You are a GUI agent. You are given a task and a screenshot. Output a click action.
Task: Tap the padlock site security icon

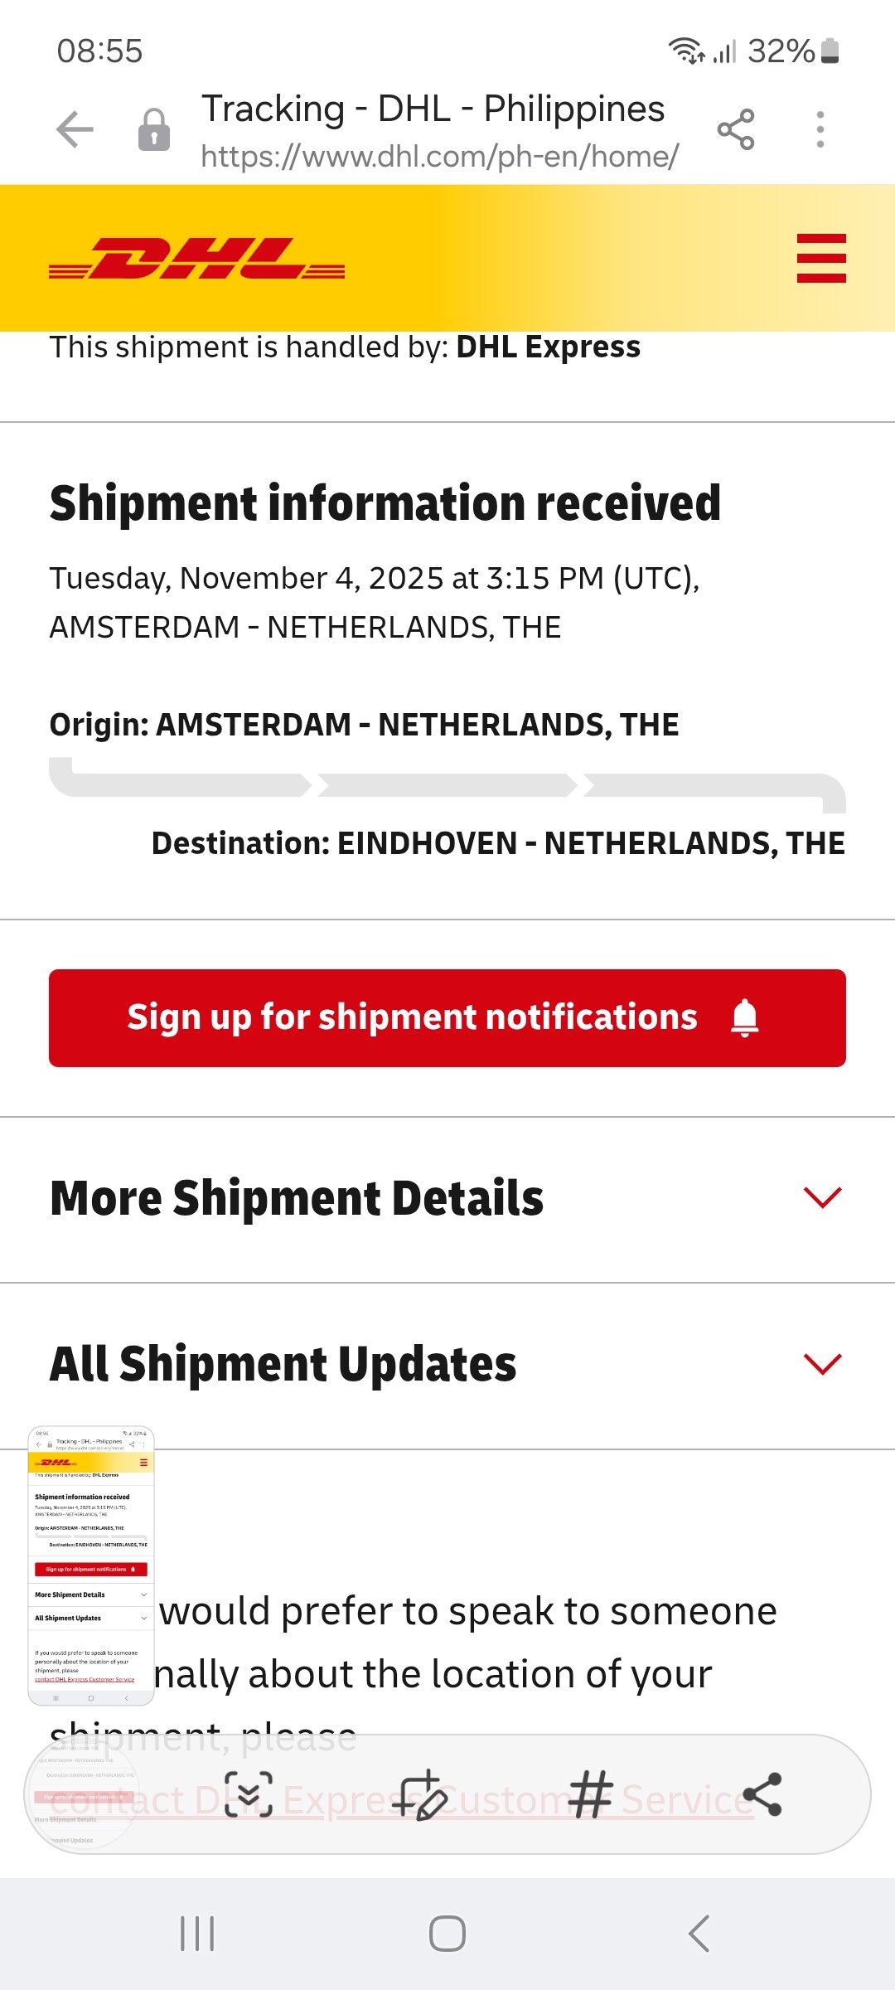coord(154,130)
